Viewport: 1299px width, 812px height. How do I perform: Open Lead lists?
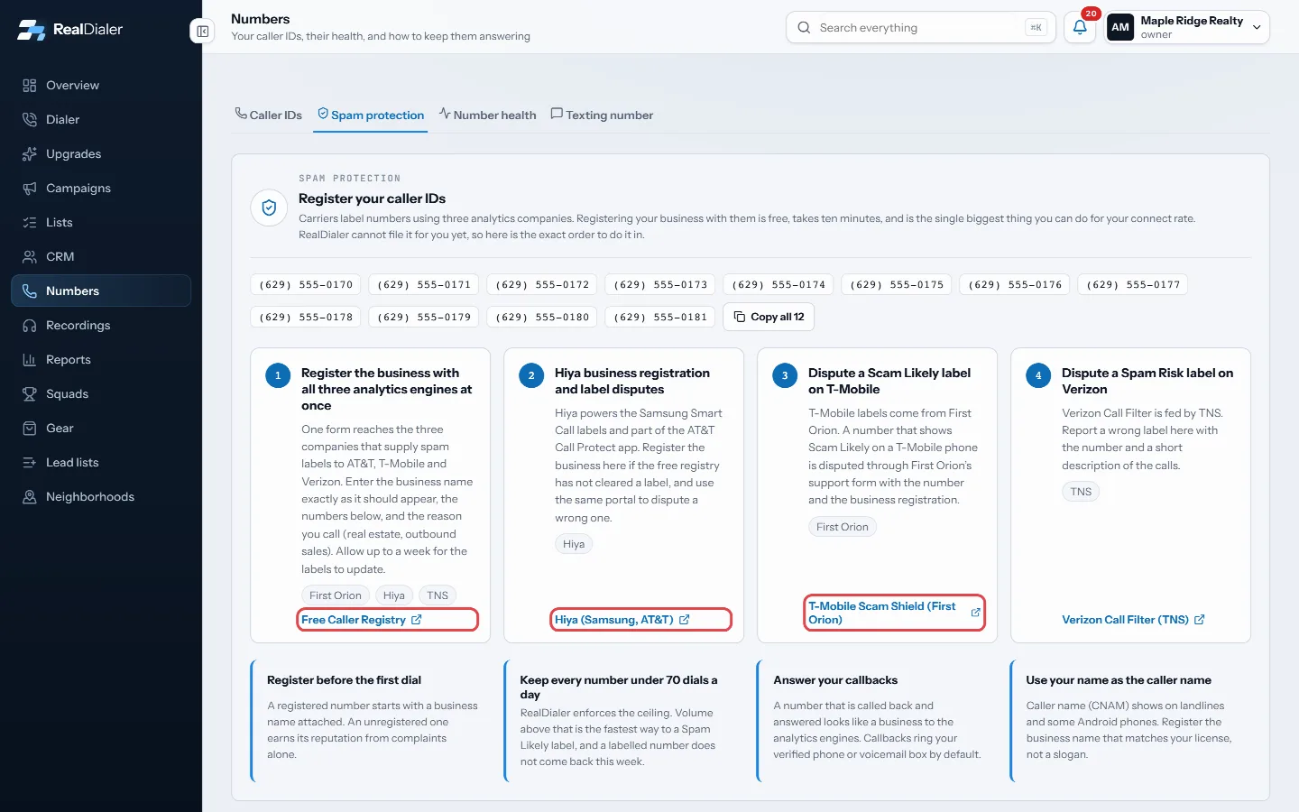coord(101,463)
